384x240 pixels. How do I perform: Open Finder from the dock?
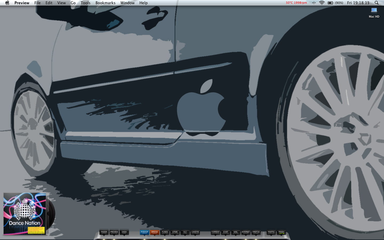coord(104,233)
